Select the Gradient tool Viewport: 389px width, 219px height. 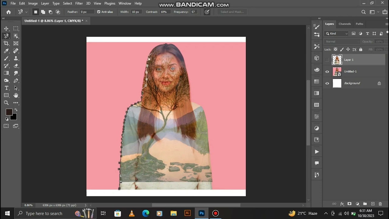pos(6,73)
